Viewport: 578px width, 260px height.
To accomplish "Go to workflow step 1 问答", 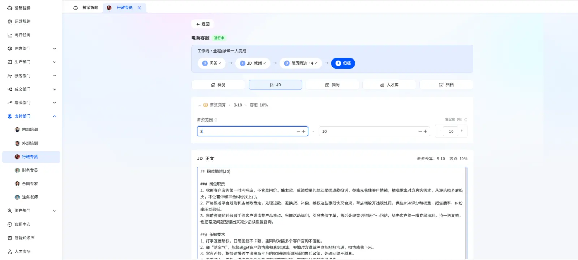I will pyautogui.click(x=212, y=63).
